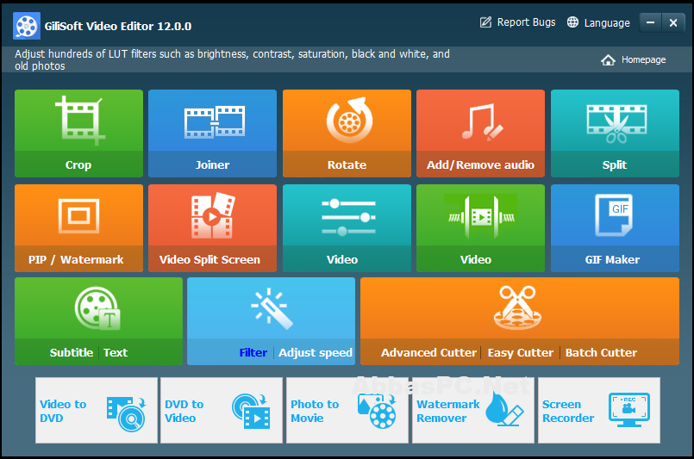Viewport: 694px width, 459px height.
Task: Click the DVD to Video text
Action: pyautogui.click(x=184, y=412)
